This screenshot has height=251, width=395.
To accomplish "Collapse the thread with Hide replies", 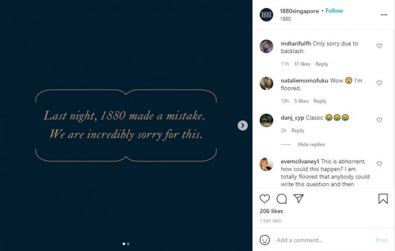I will click(311, 144).
